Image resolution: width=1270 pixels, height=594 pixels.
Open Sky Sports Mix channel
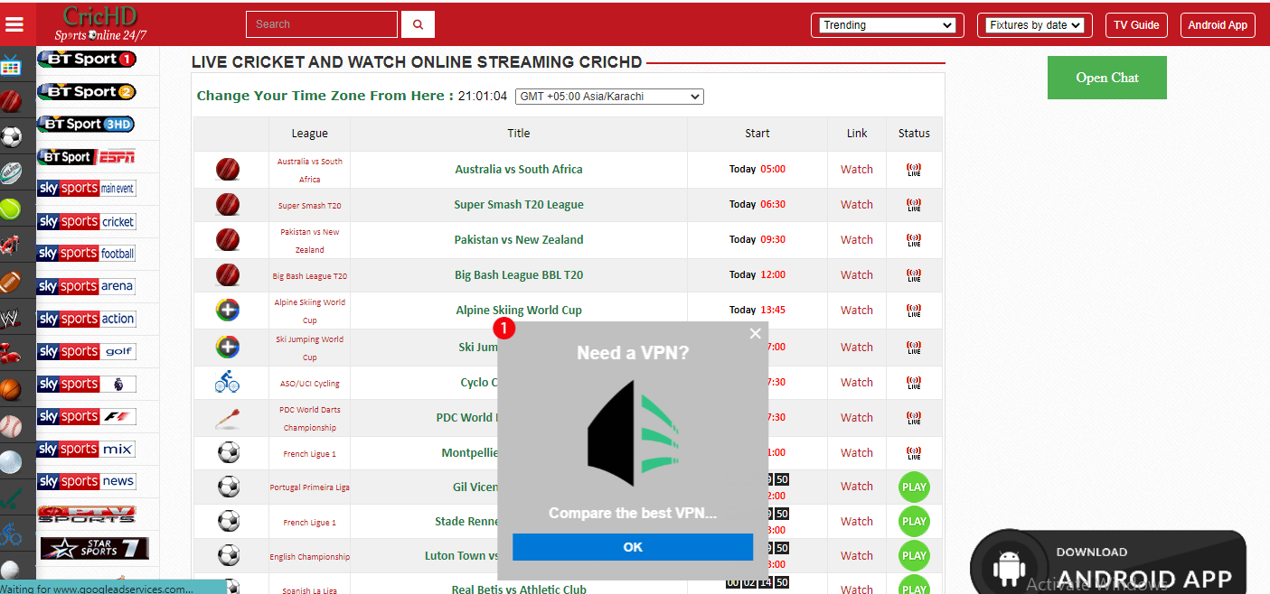pyautogui.click(x=87, y=449)
